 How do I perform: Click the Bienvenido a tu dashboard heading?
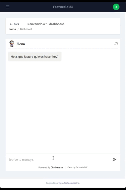46,24
